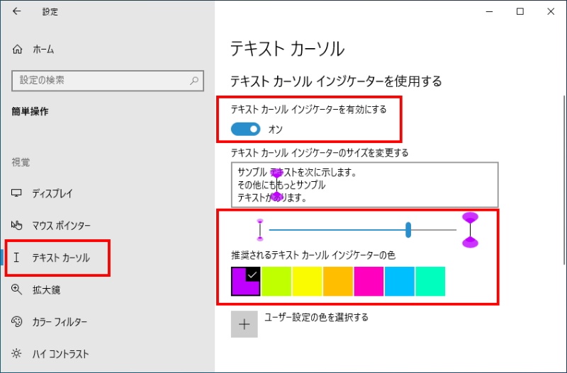
Task: Select the lime green color swatch
Action: [276, 281]
